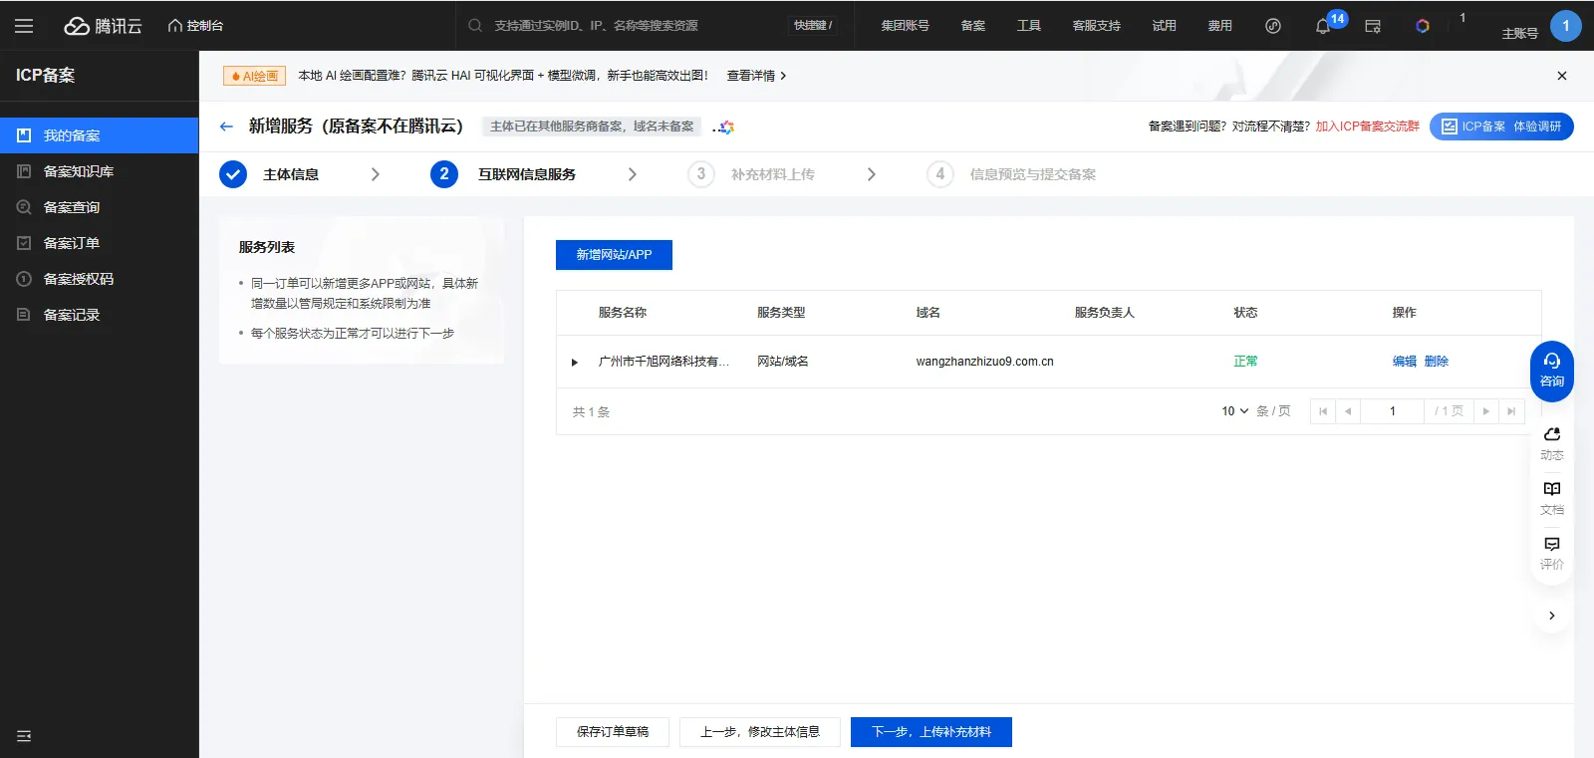Click the ICP备案 体验调研 button

(x=1501, y=126)
